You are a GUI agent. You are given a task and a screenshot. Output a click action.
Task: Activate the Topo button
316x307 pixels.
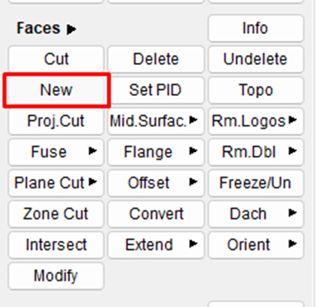pos(256,90)
